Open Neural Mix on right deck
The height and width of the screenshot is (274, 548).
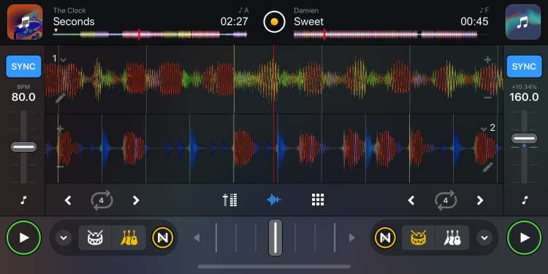tap(385, 238)
